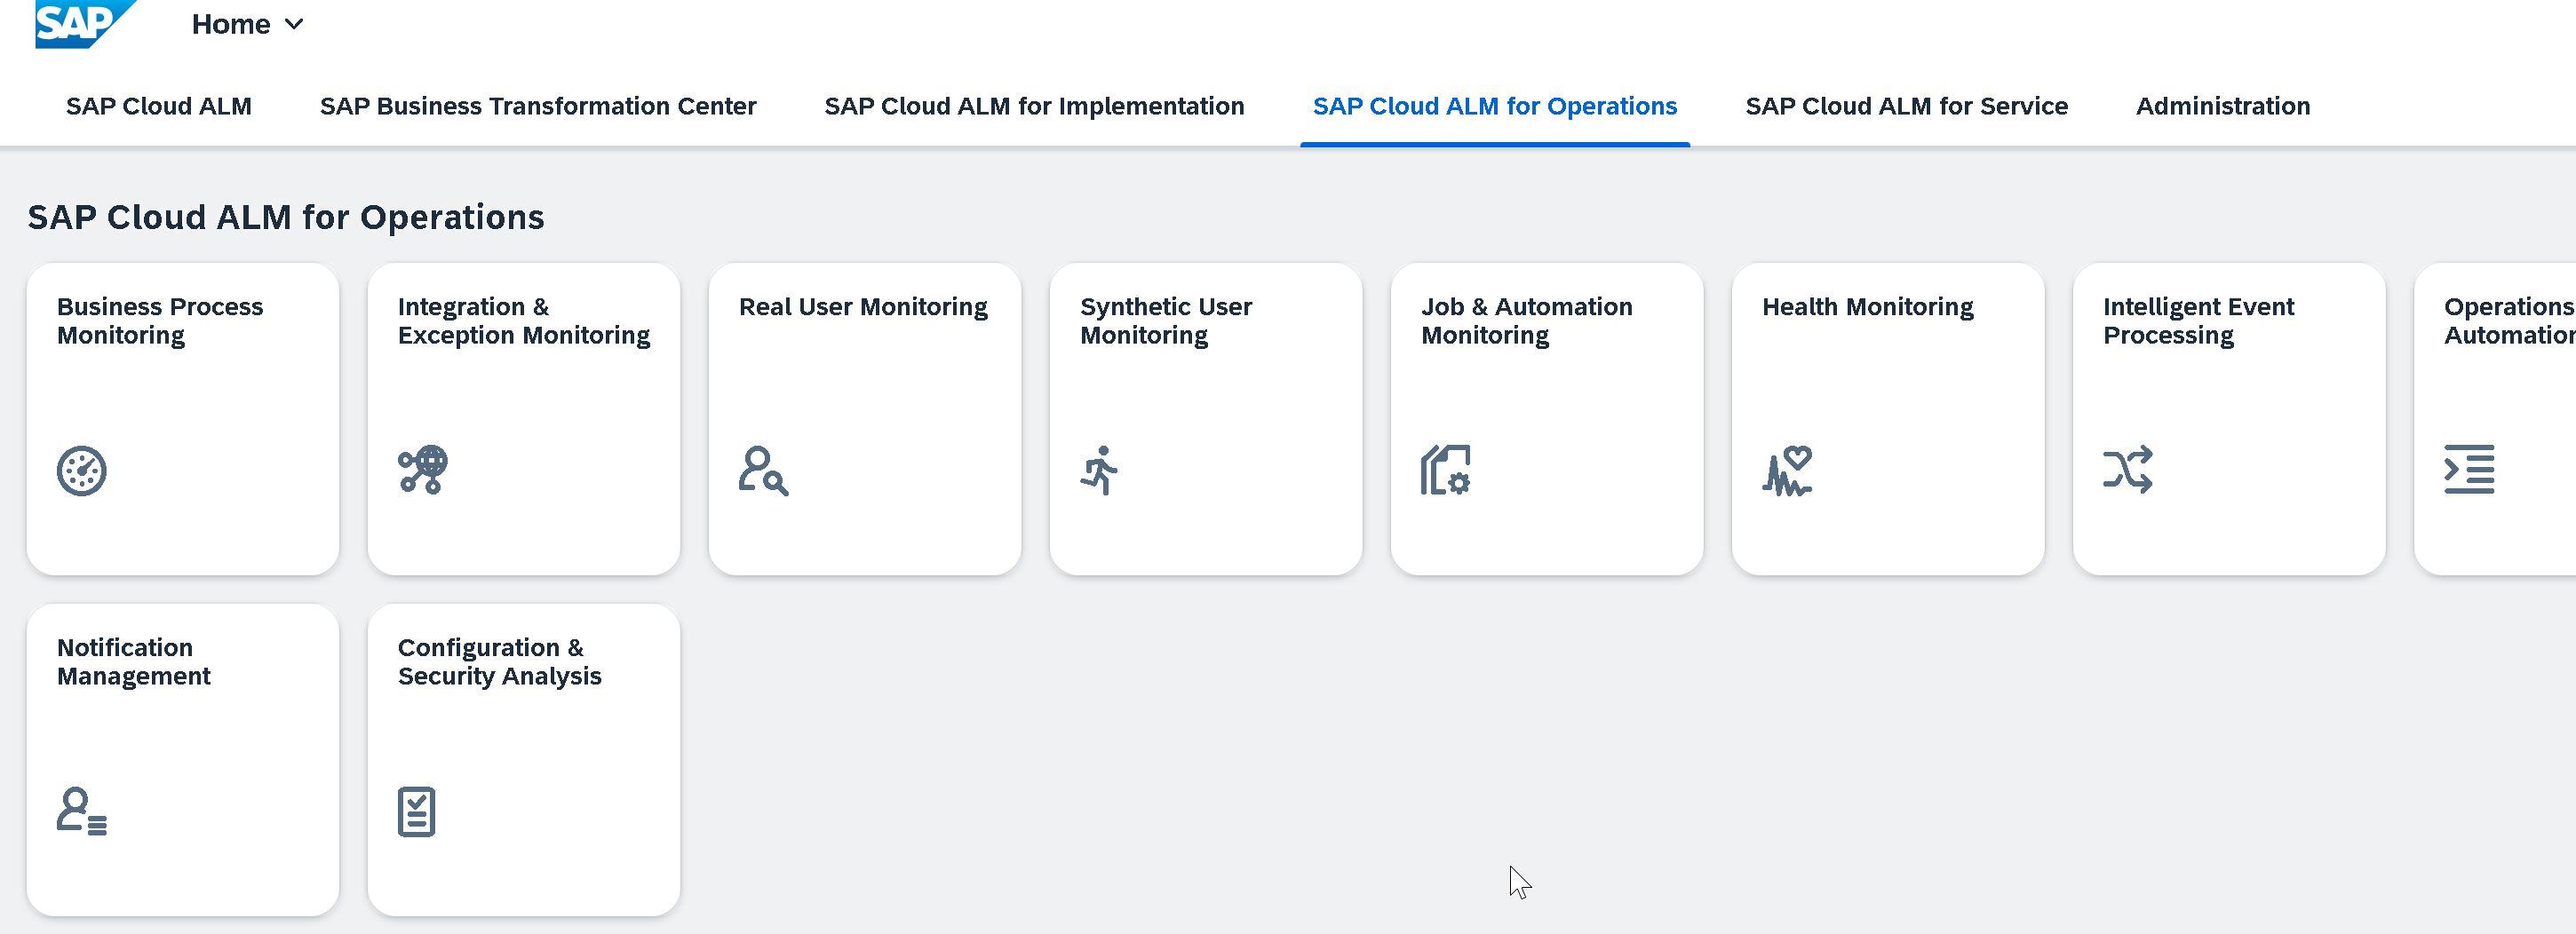The width and height of the screenshot is (2576, 934).
Task: Click the Health Monitoring heartbeat icon
Action: 1787,471
